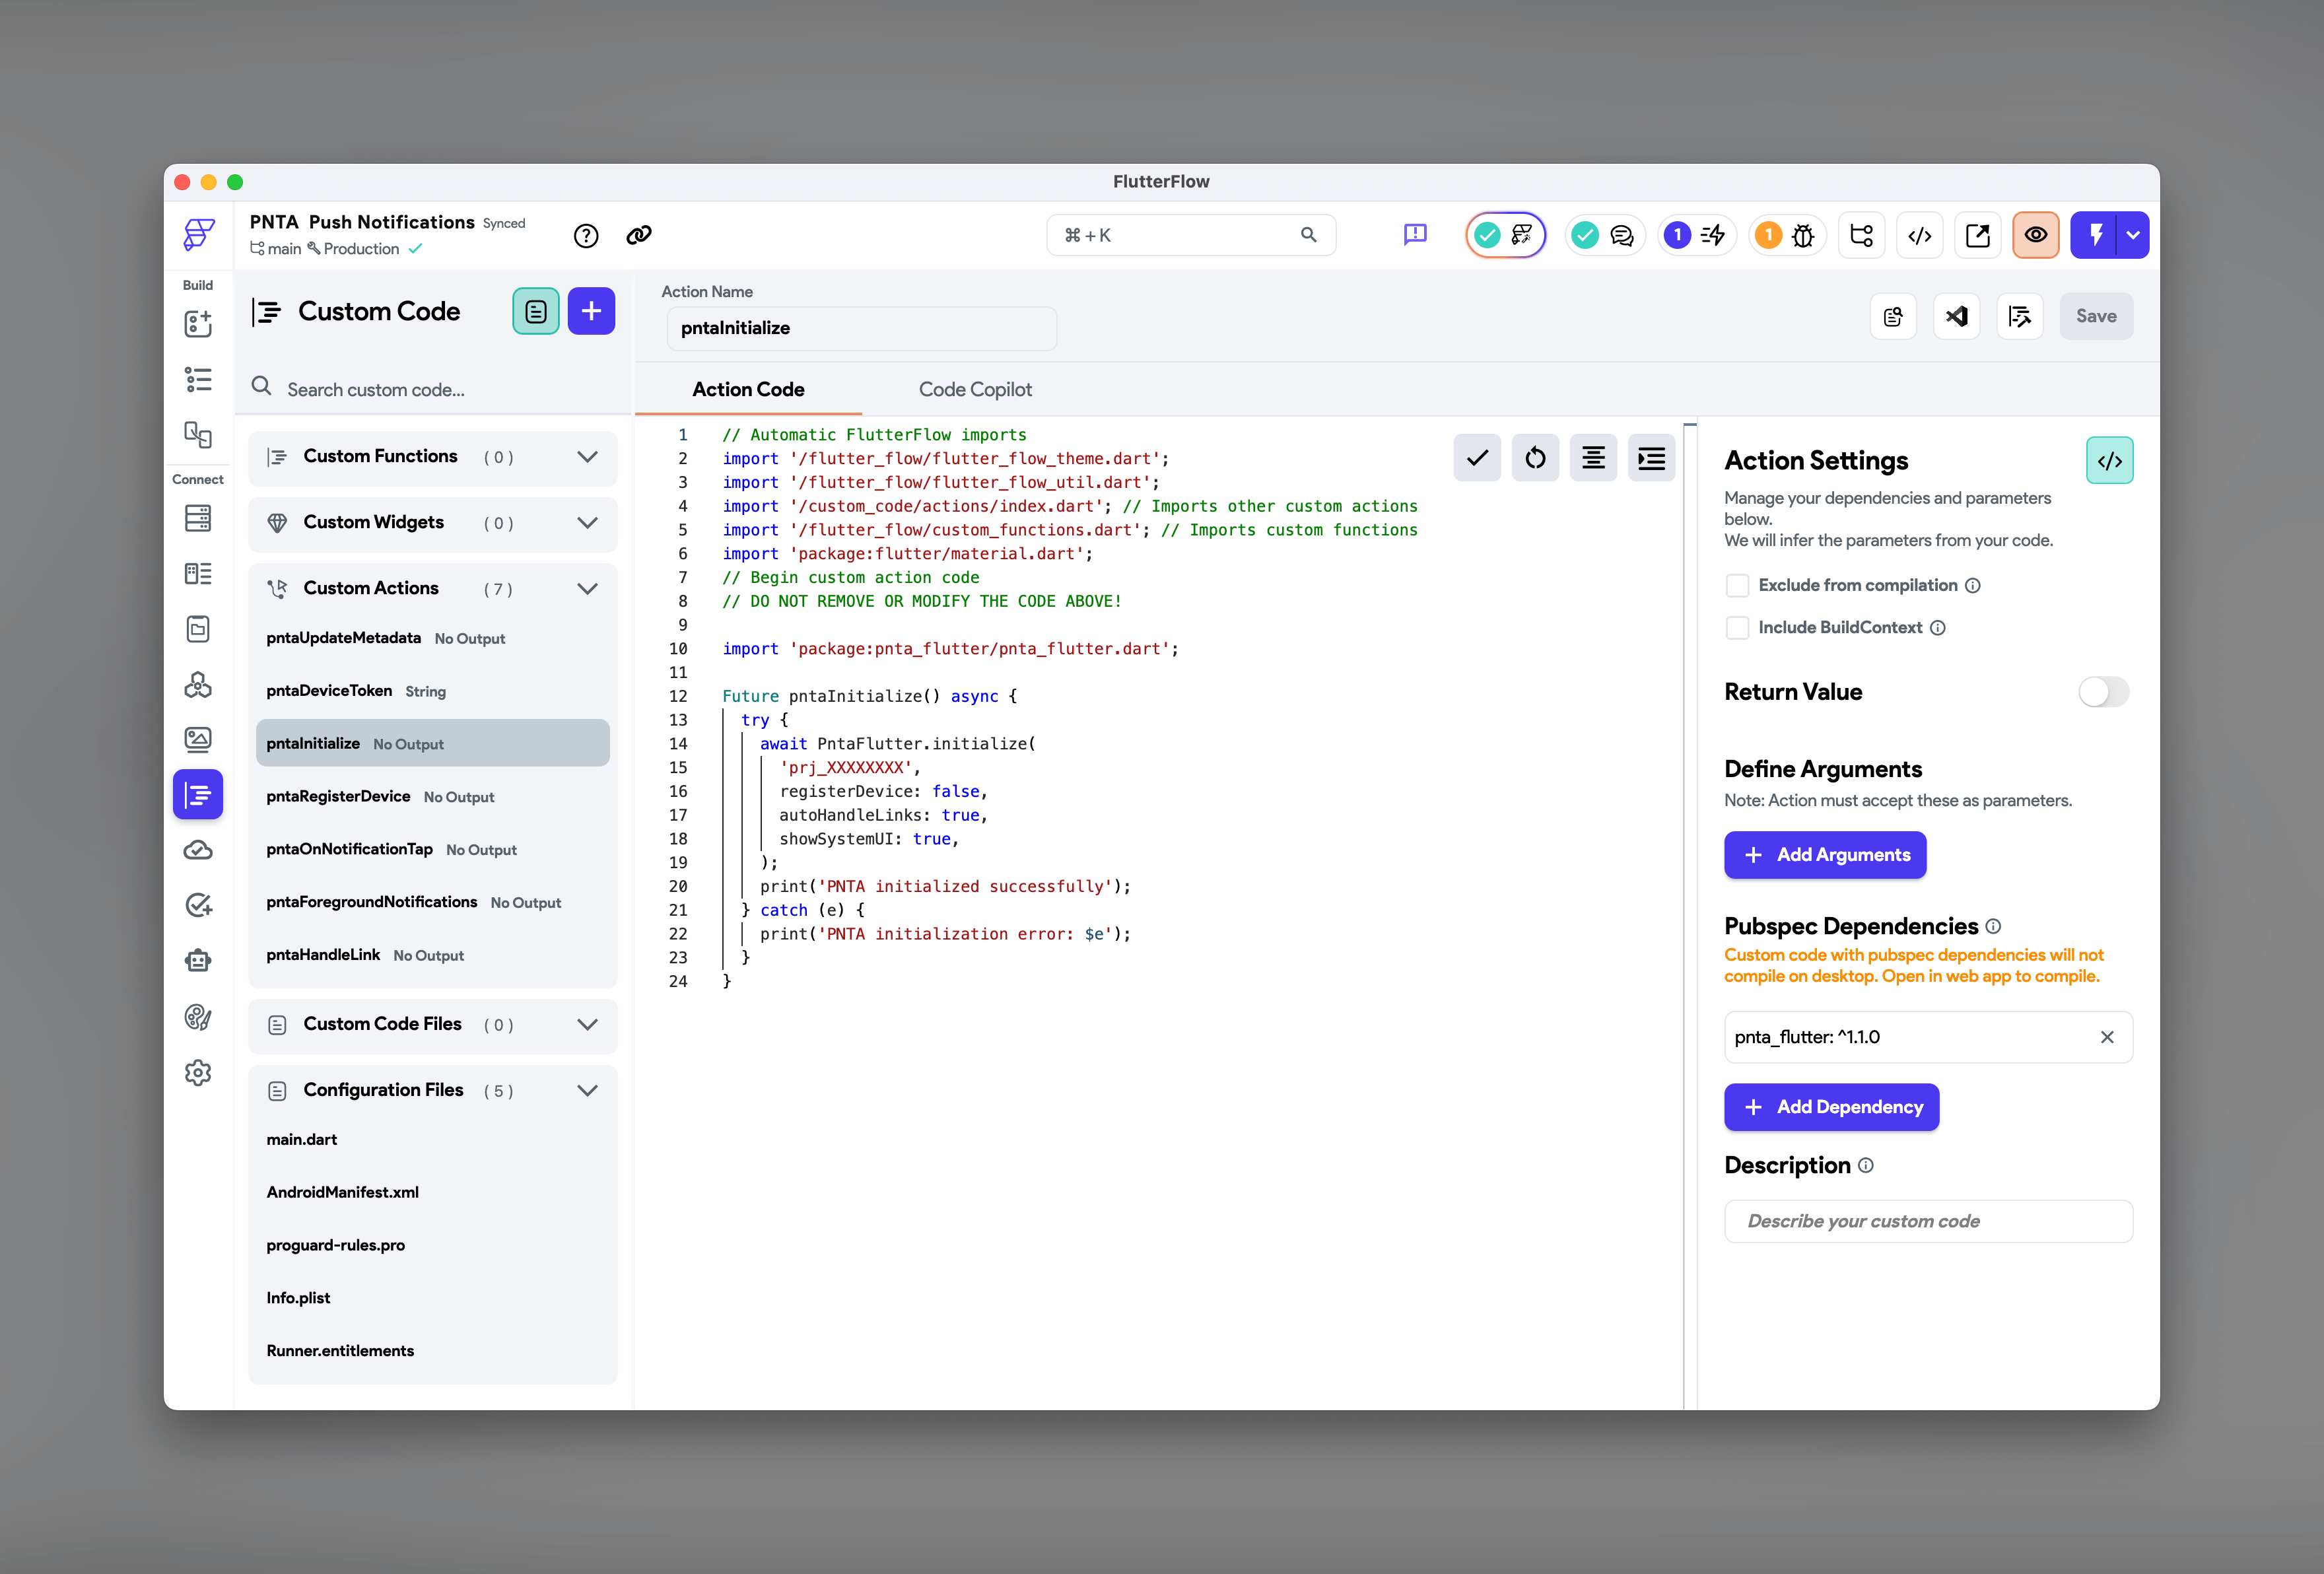The height and width of the screenshot is (1574, 2324).
Task: Collapse the Custom Actions section chevron
Action: tap(588, 589)
